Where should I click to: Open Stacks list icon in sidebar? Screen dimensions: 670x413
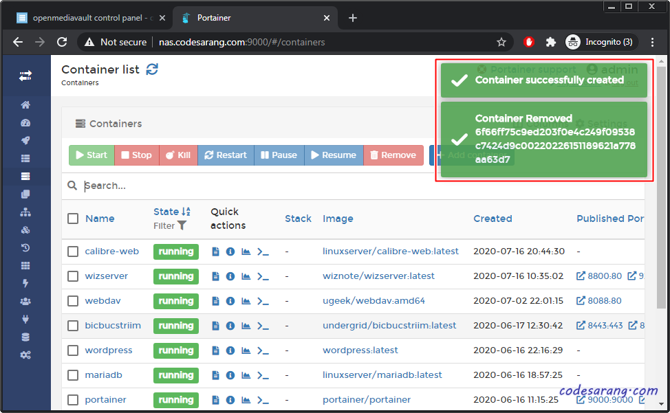[x=25, y=158]
